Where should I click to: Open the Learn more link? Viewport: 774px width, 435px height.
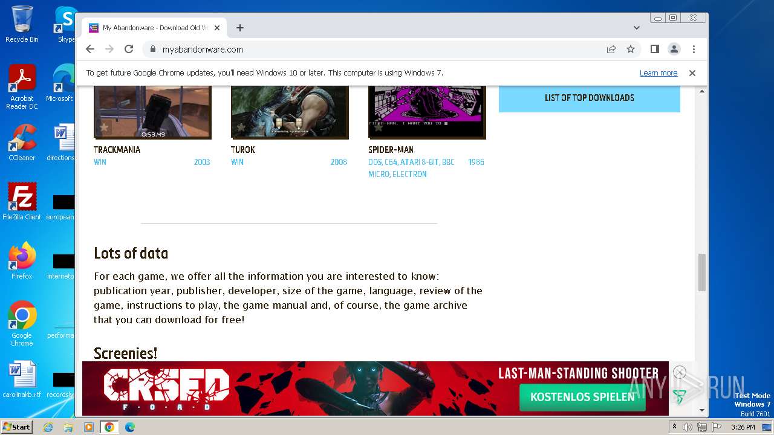659,73
